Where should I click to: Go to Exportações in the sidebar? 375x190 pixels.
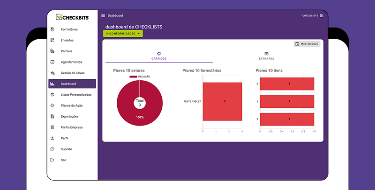[x=72, y=116]
